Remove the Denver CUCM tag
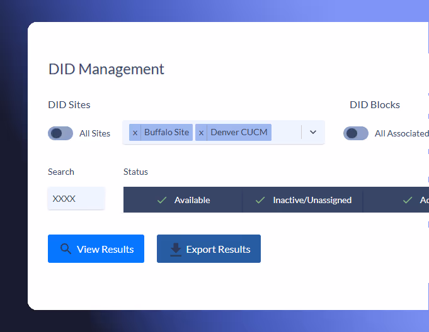 tap(201, 133)
